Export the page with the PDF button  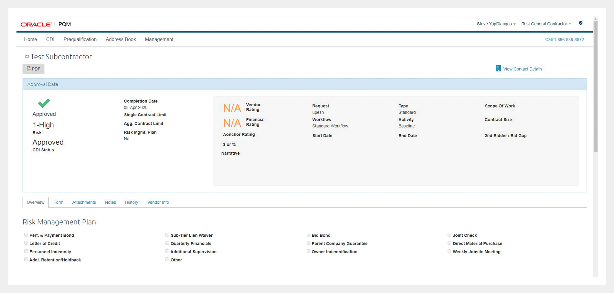33,69
